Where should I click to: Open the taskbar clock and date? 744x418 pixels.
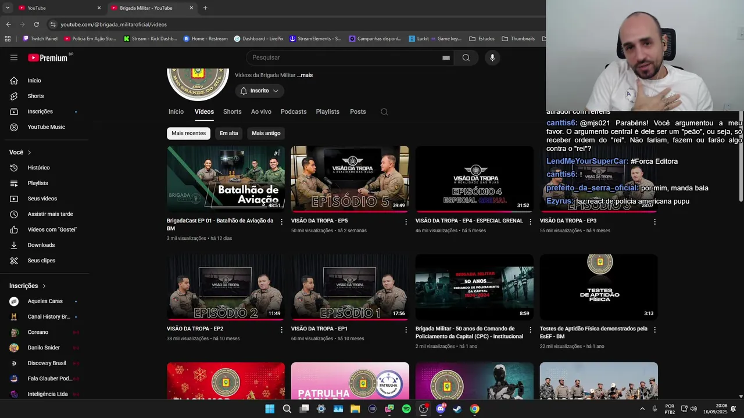point(714,409)
